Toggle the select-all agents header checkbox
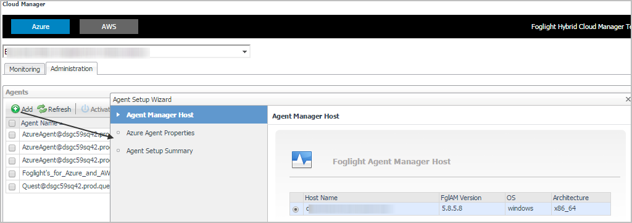 12,124
